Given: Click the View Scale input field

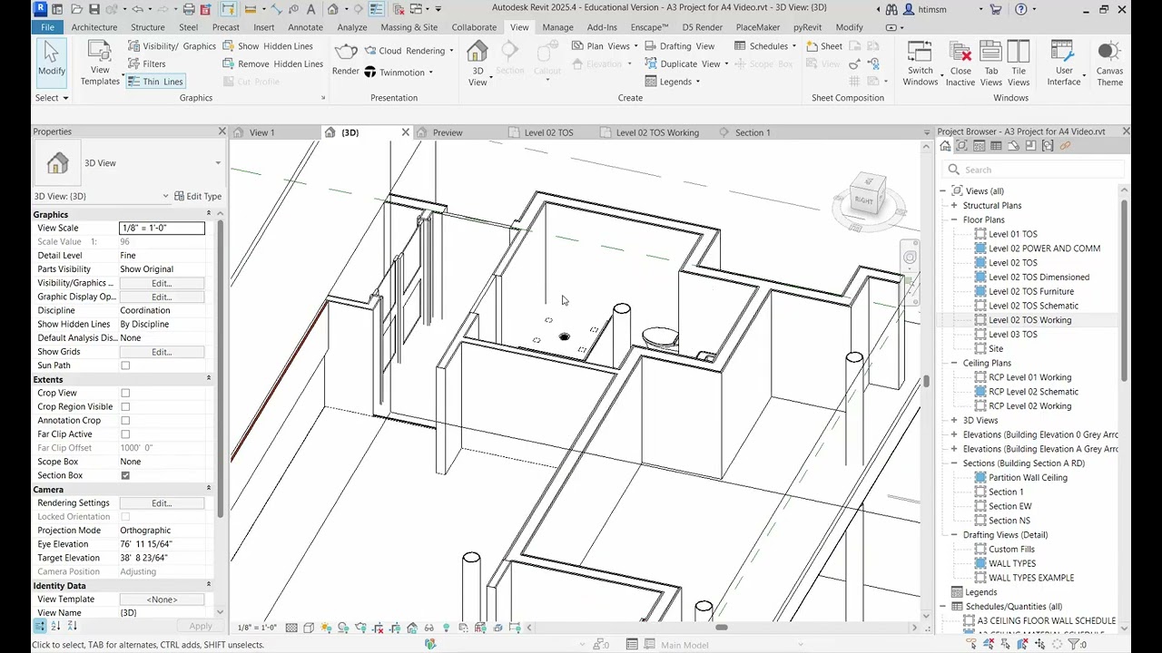Looking at the screenshot, I should click(162, 228).
